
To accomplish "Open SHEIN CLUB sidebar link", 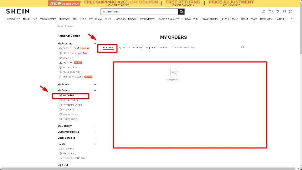I will (x=69, y=48).
